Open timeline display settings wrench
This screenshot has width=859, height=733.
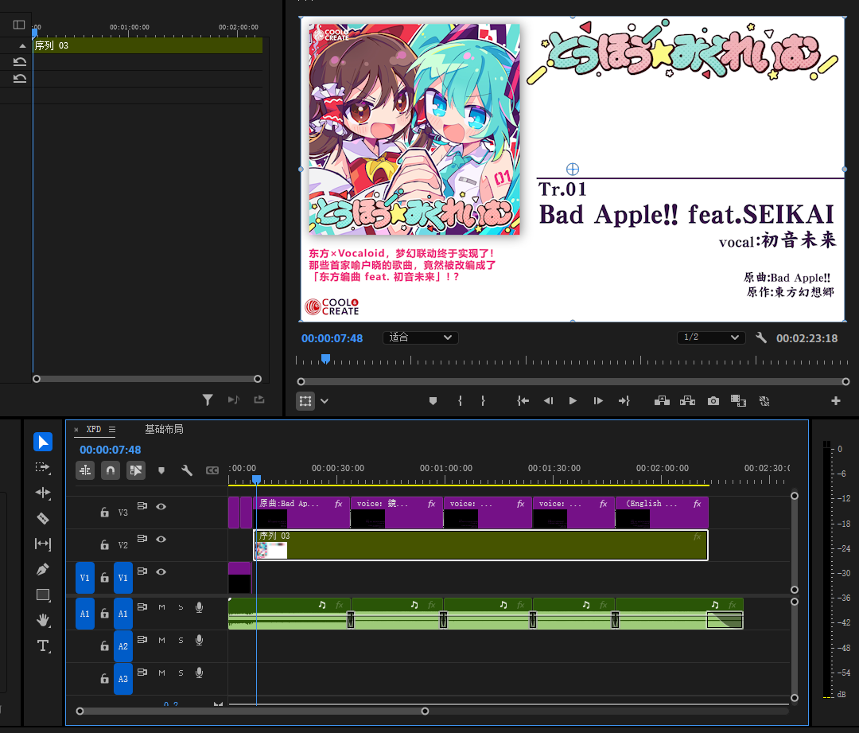coord(187,470)
